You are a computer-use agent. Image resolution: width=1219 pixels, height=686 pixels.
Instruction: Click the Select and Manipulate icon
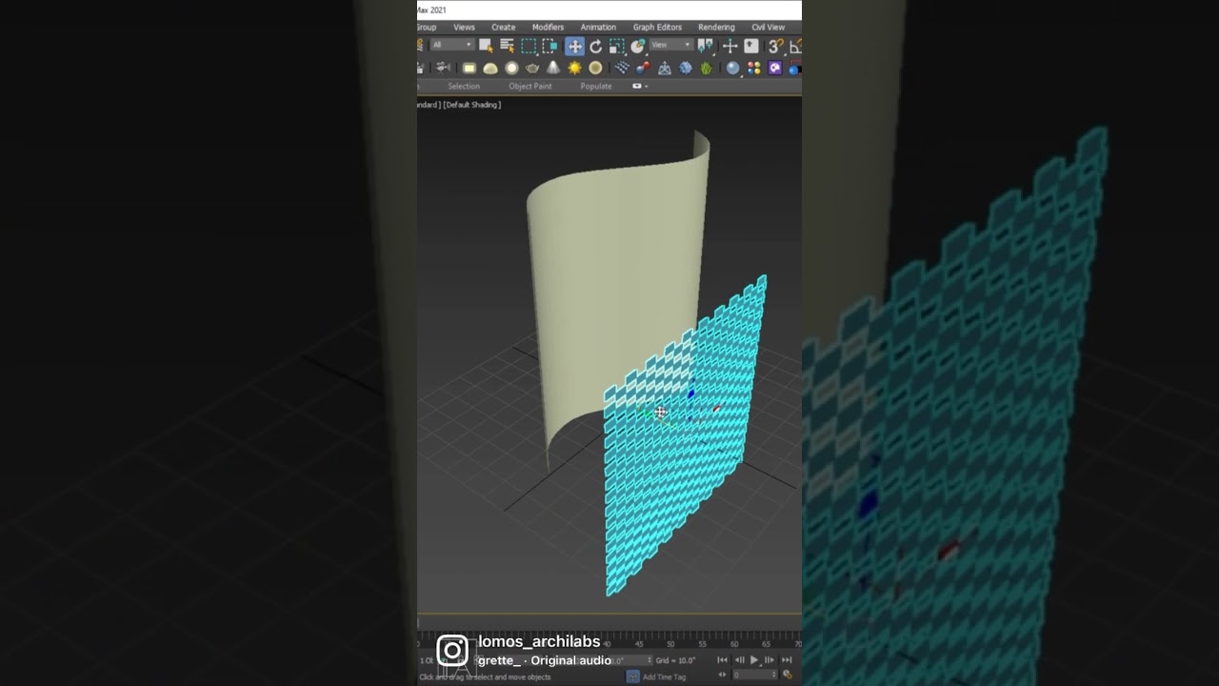pyautogui.click(x=730, y=46)
